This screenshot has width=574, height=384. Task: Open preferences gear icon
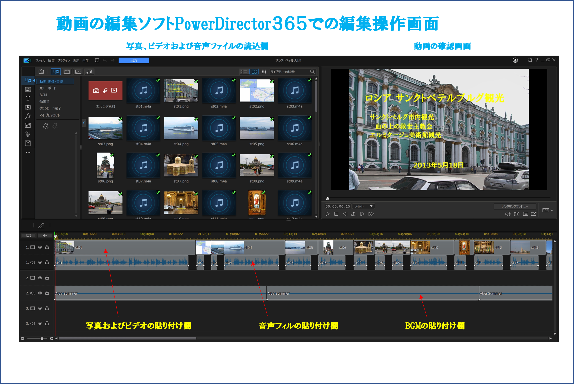(530, 60)
